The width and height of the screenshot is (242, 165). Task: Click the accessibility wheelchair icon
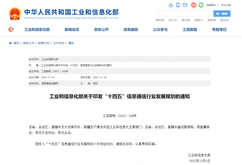pyautogui.click(x=171, y=5)
